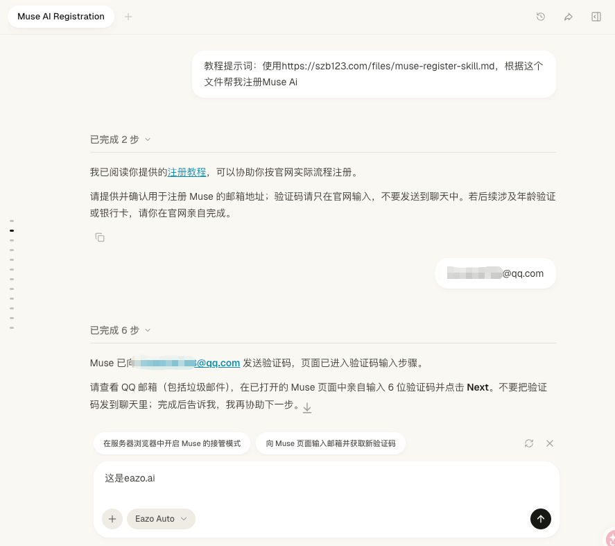615x546 pixels.
Task: Jump to the last conversation marker
Action: coord(12,327)
